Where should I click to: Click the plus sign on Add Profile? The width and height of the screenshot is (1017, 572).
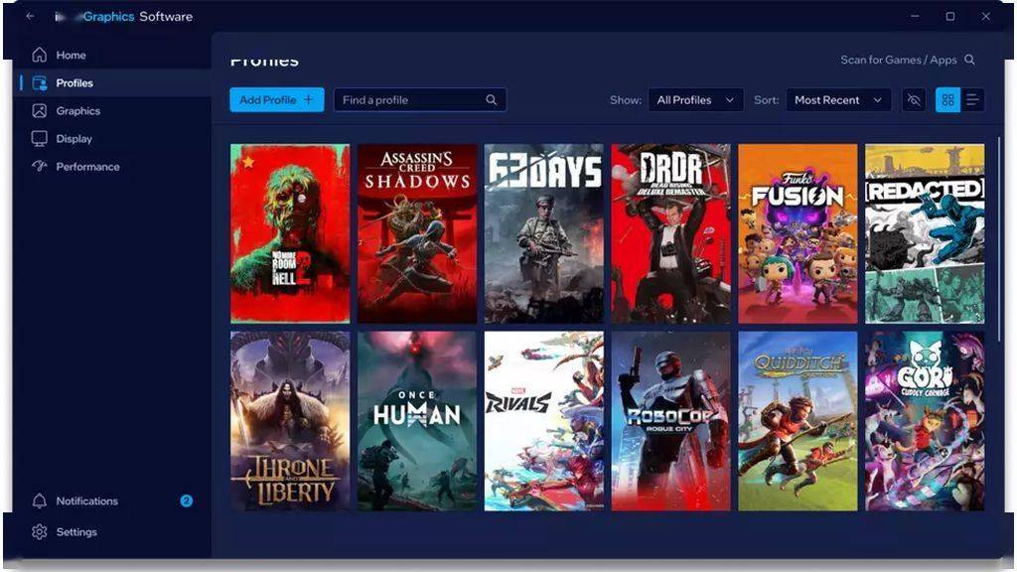coord(309,100)
